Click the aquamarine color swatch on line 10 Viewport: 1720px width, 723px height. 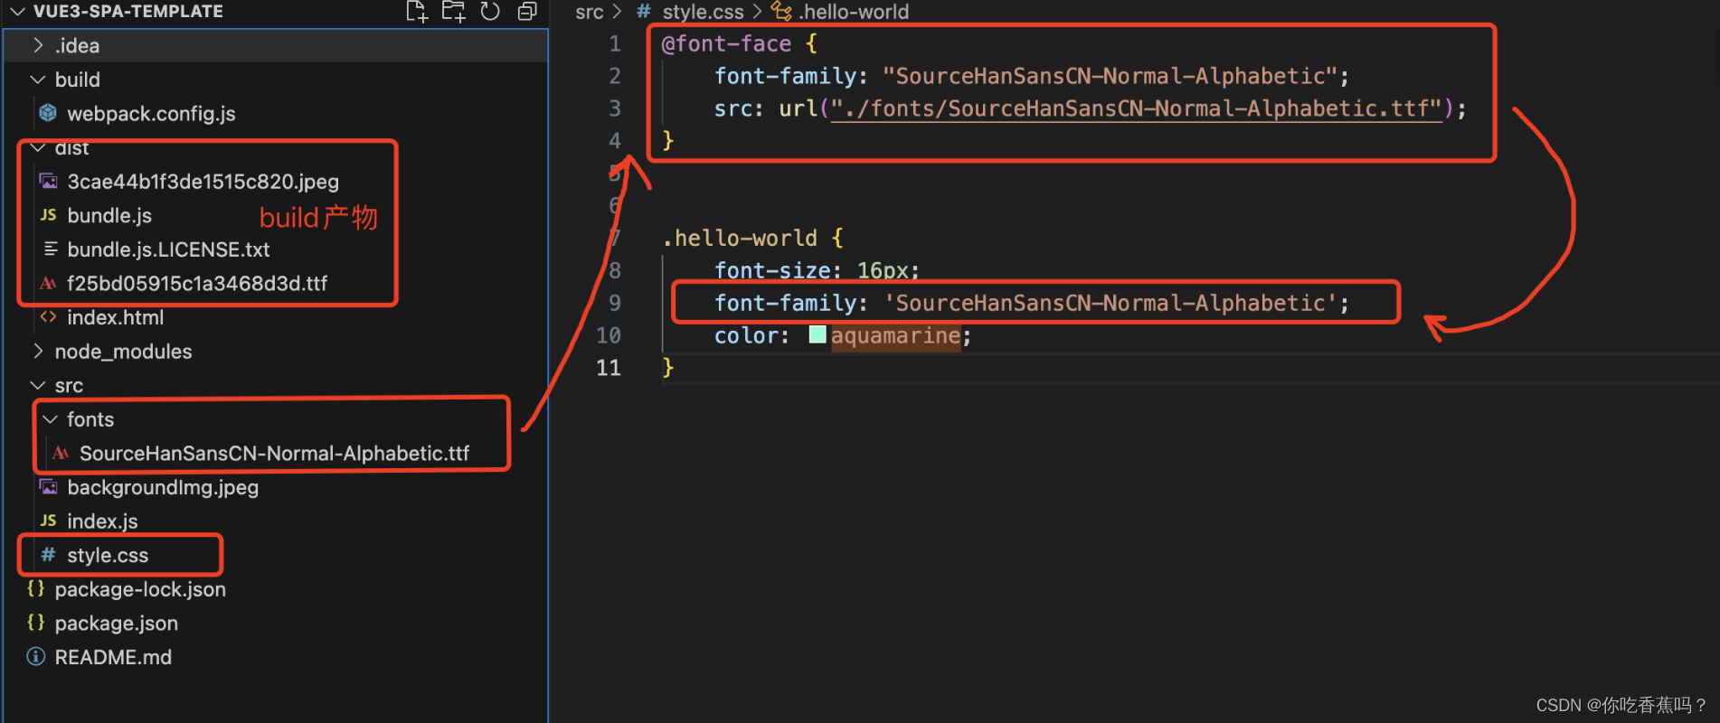tap(817, 334)
